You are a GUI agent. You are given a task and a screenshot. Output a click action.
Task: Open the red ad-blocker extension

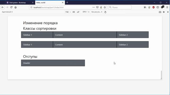154,7
